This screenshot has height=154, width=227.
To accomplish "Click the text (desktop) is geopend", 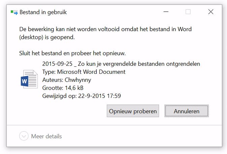I will [47, 37].
